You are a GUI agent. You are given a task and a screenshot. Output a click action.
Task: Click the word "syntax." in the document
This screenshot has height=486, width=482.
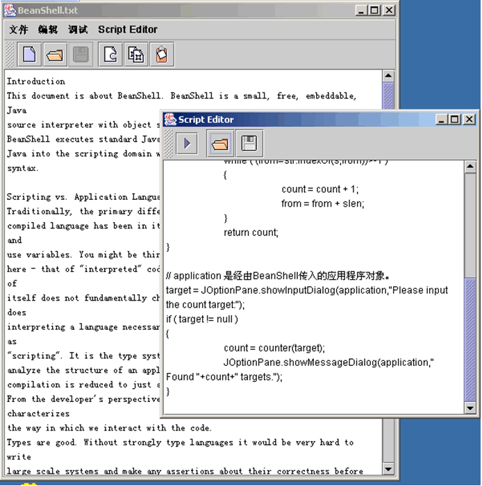coord(23,168)
